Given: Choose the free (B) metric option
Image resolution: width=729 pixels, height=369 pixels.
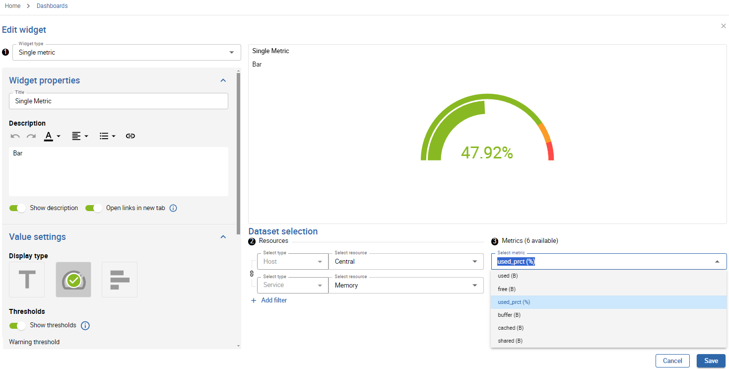Looking at the screenshot, I should 507,289.
